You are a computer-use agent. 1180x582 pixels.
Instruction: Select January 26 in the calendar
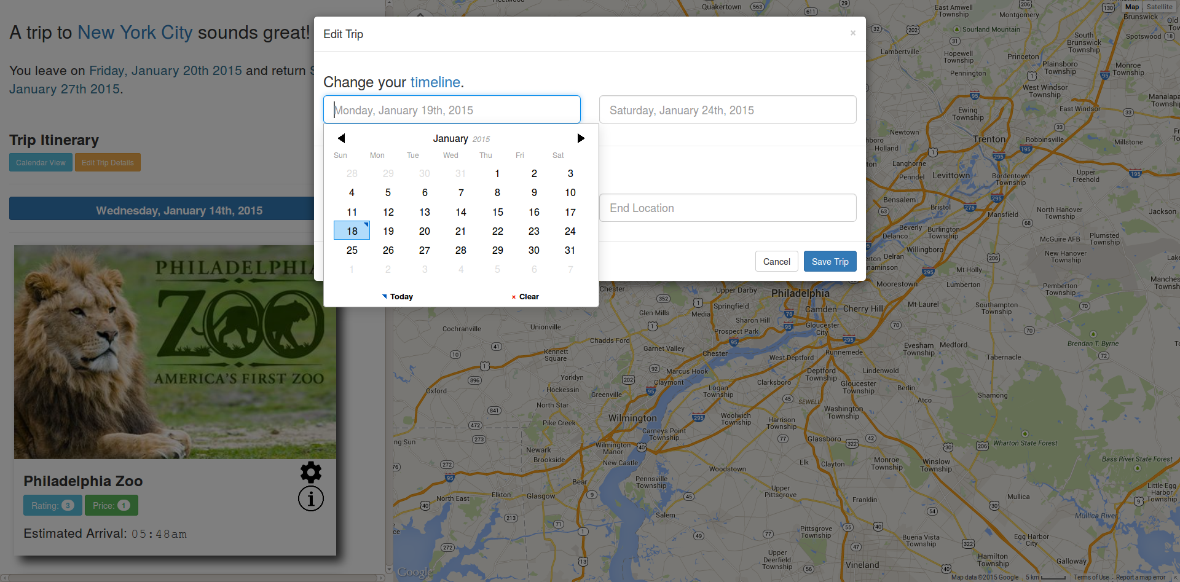click(x=388, y=250)
